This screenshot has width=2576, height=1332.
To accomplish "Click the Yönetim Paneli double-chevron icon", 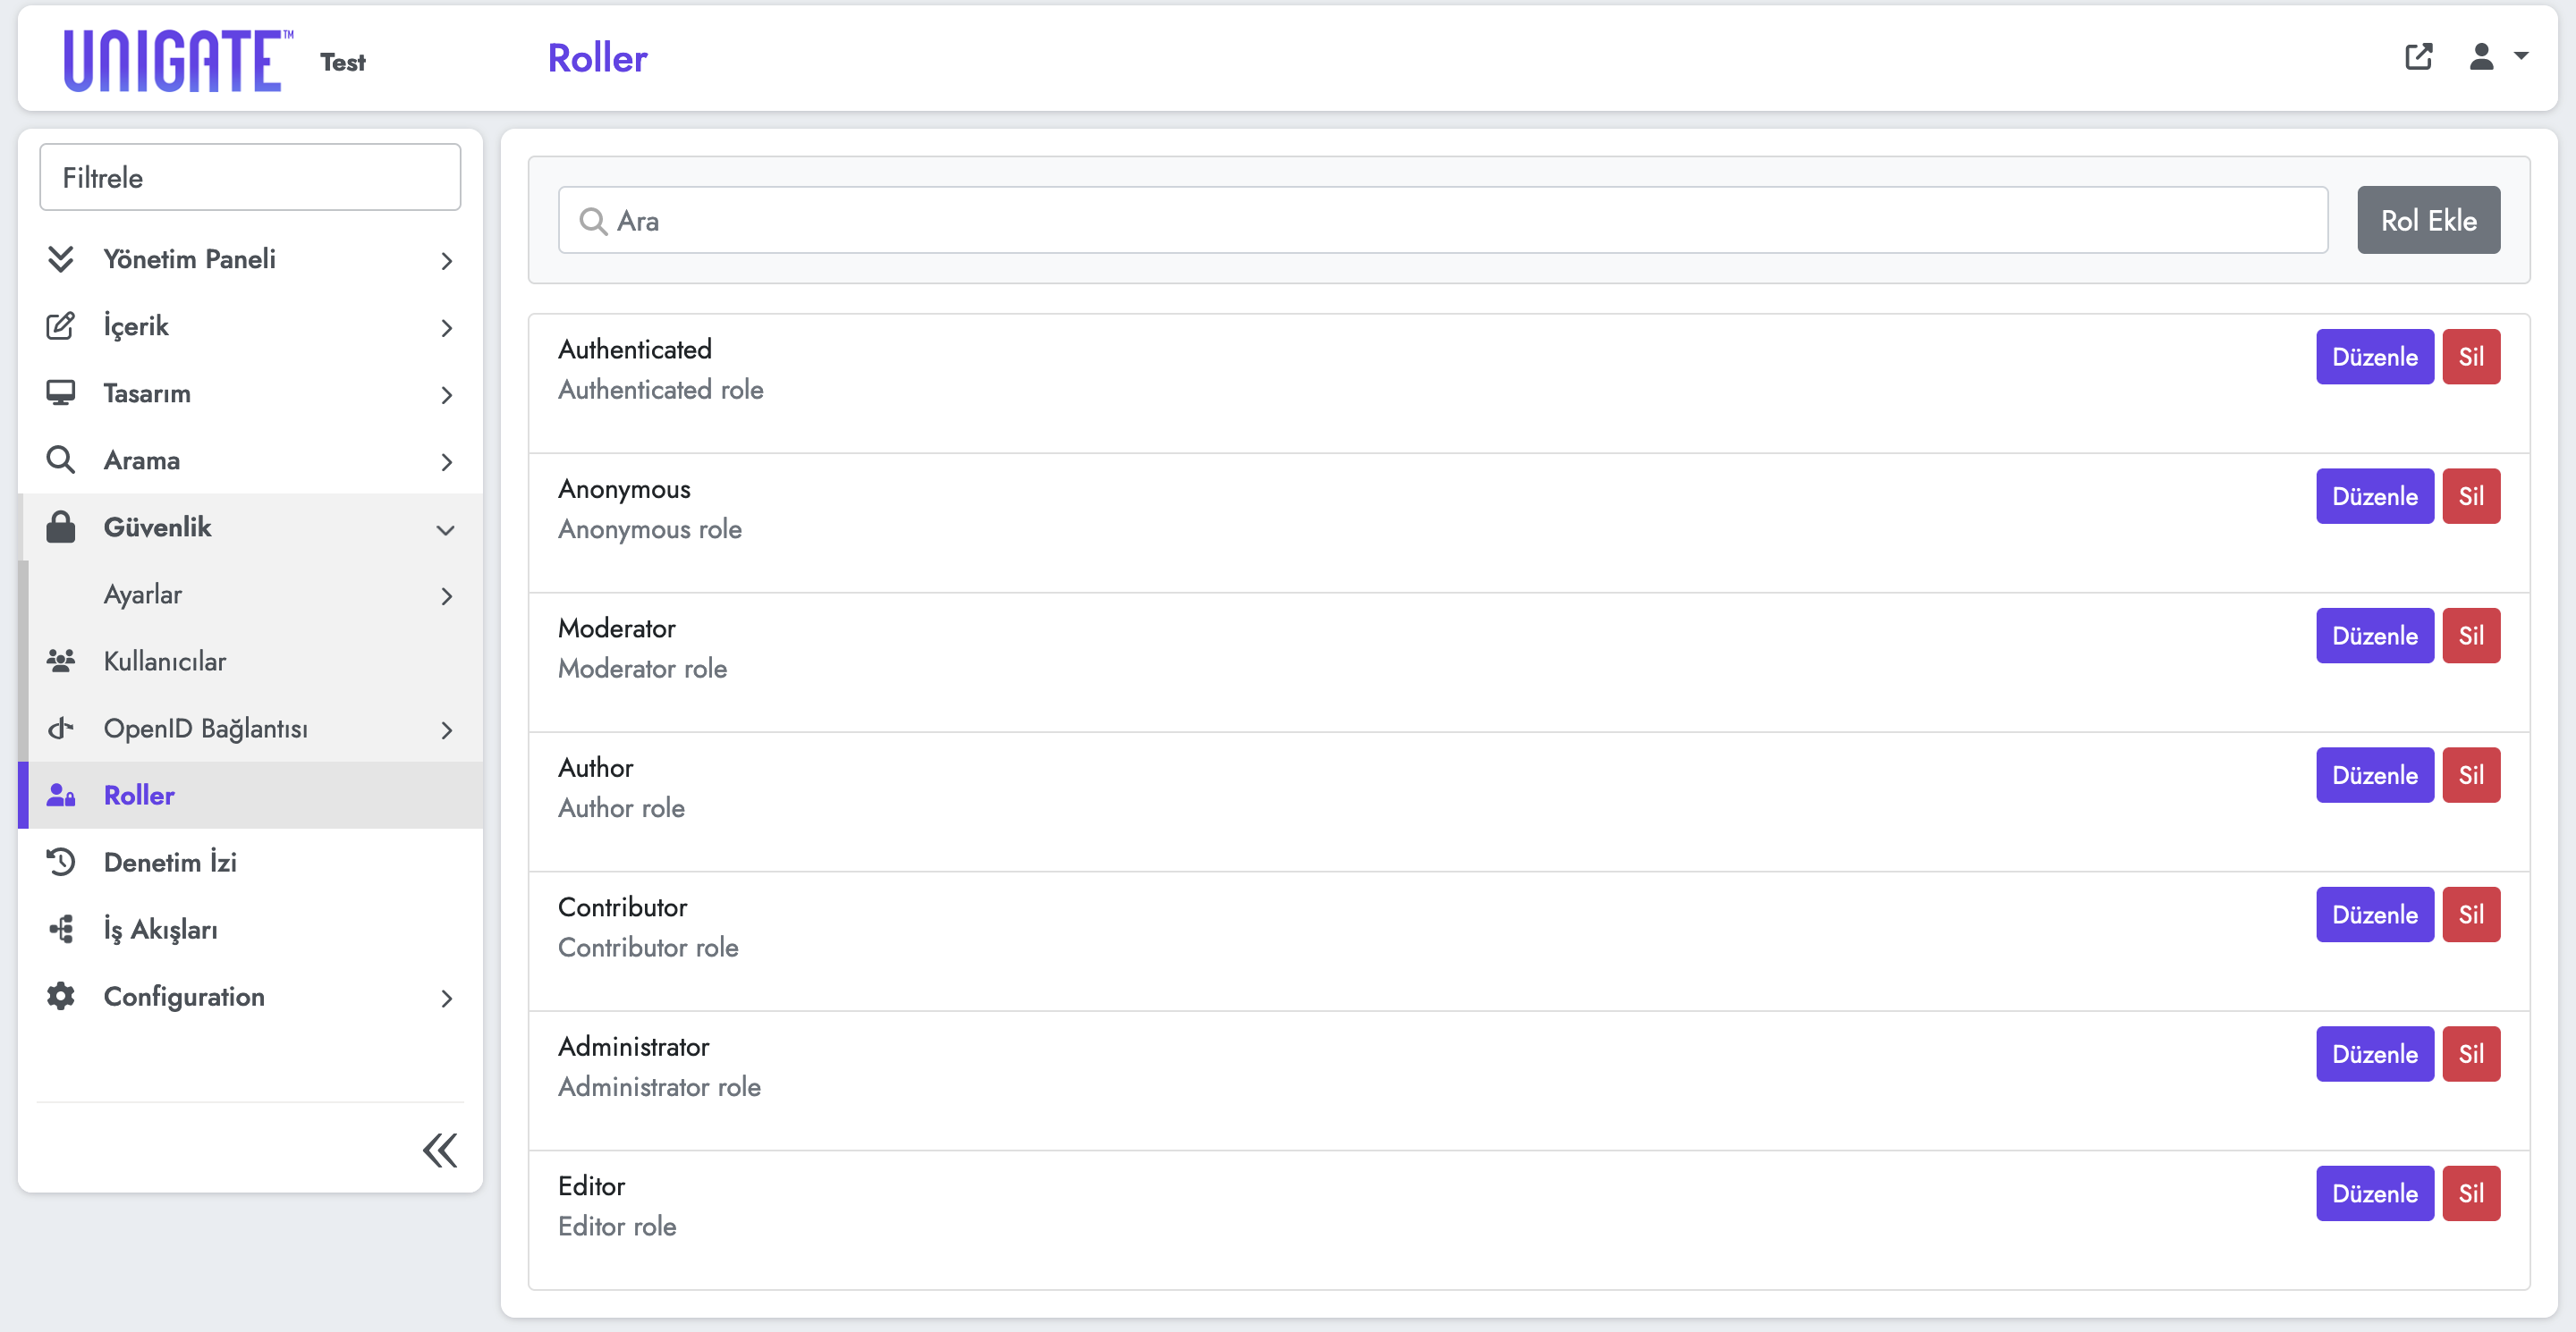I will (61, 259).
